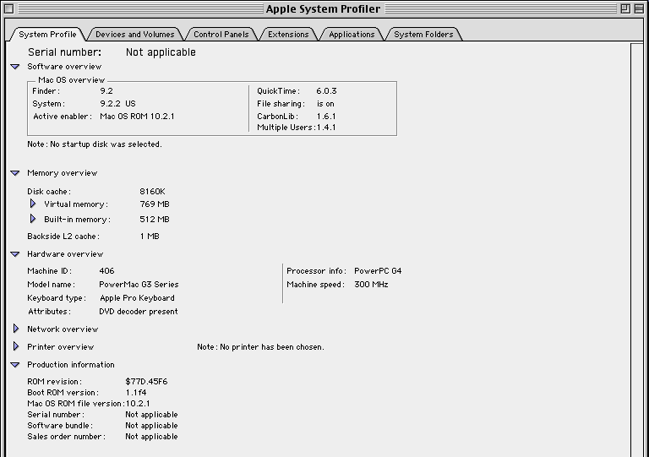The image size is (649, 457).
Task: Click the 'Network overview' heading text
Action: point(63,329)
